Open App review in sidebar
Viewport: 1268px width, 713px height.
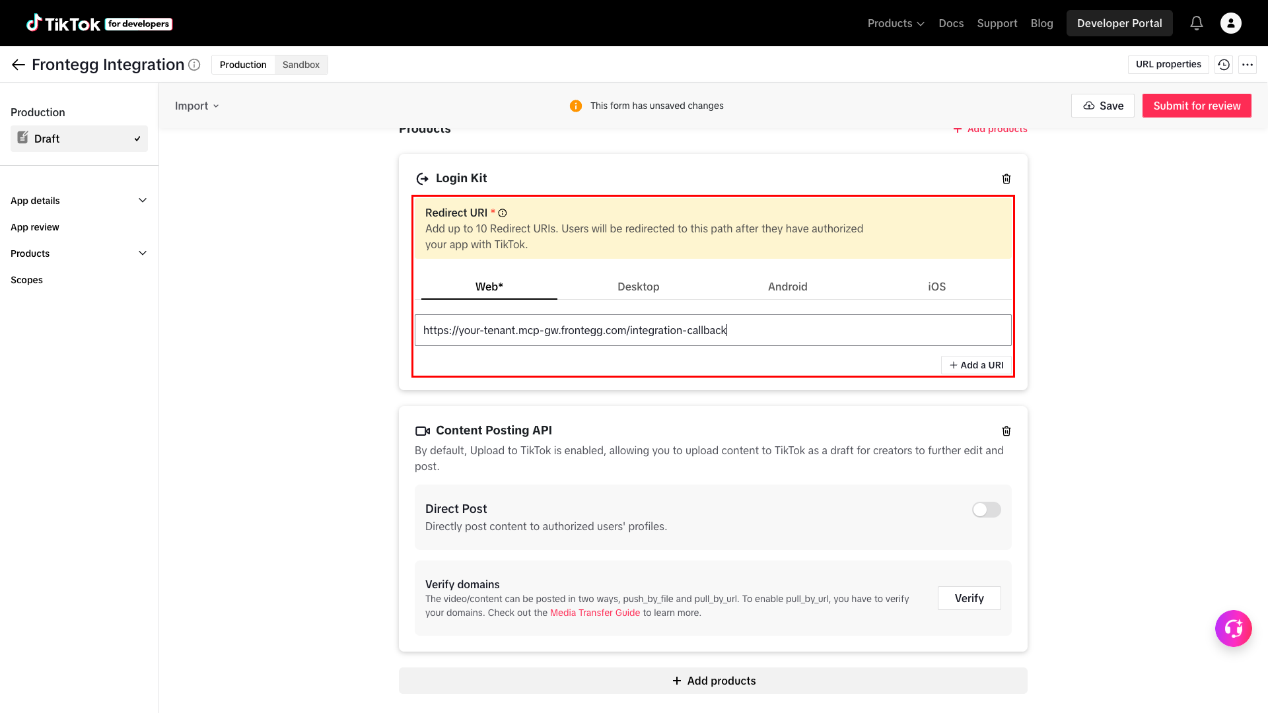[35, 227]
